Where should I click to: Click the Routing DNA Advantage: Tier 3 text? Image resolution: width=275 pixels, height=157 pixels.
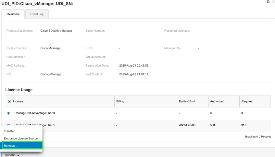coord(34,113)
